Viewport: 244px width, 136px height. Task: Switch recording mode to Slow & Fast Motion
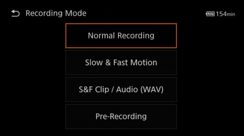(x=121, y=62)
